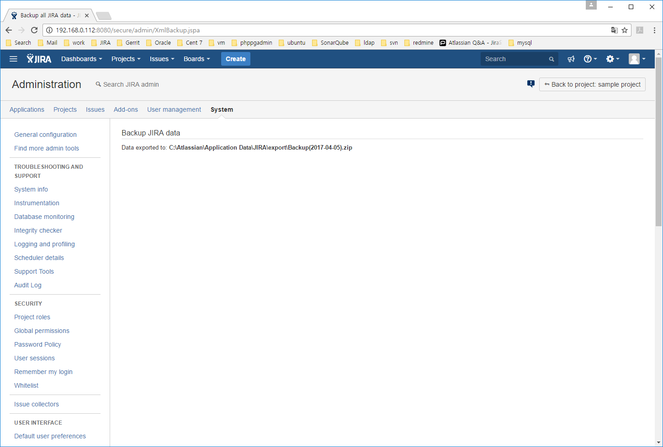
Task: Open Logging and profiling
Action: pos(44,244)
